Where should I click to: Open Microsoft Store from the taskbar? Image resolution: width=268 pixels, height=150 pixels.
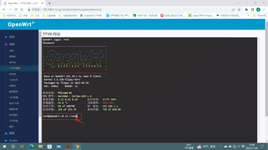pyautogui.click(x=49, y=146)
